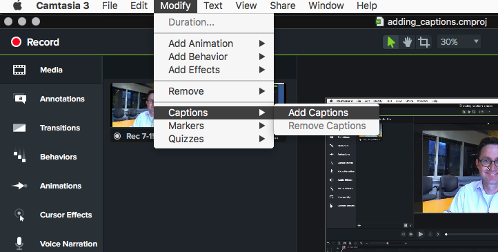Click the Rec 7-15 clip name label
The height and width of the screenshot is (252, 498).
click(140, 136)
